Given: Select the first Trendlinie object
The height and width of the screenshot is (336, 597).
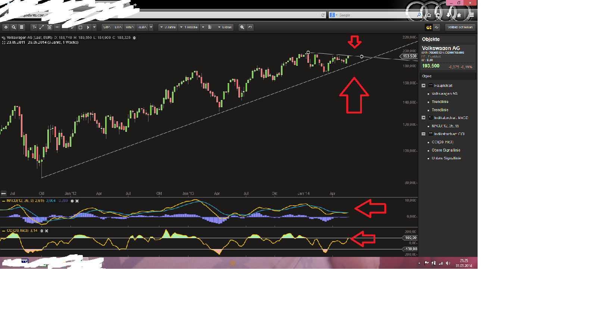Looking at the screenshot, I should click(440, 102).
